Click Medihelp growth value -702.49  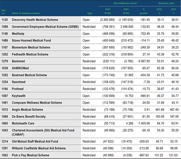click(145, 33)
